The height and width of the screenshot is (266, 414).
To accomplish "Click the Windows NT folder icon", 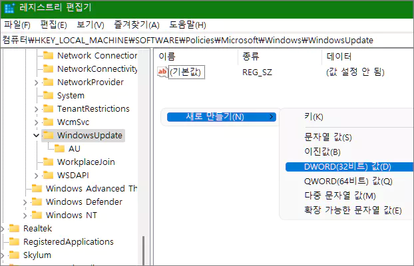I will point(37,215).
